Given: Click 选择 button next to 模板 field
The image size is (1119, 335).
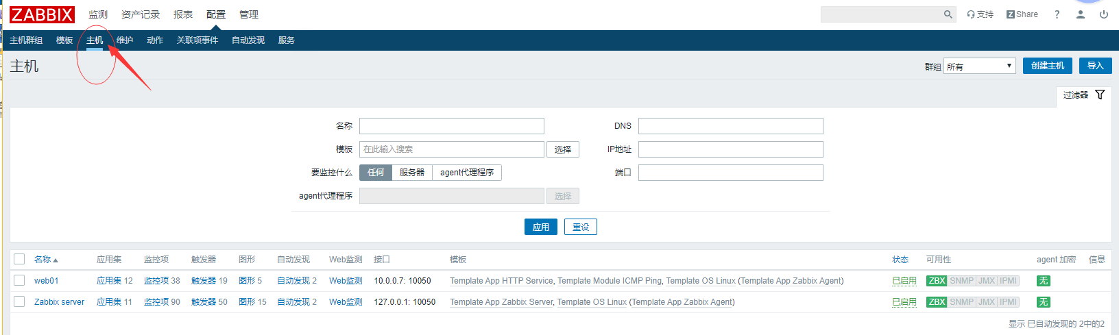Looking at the screenshot, I should point(563,149).
